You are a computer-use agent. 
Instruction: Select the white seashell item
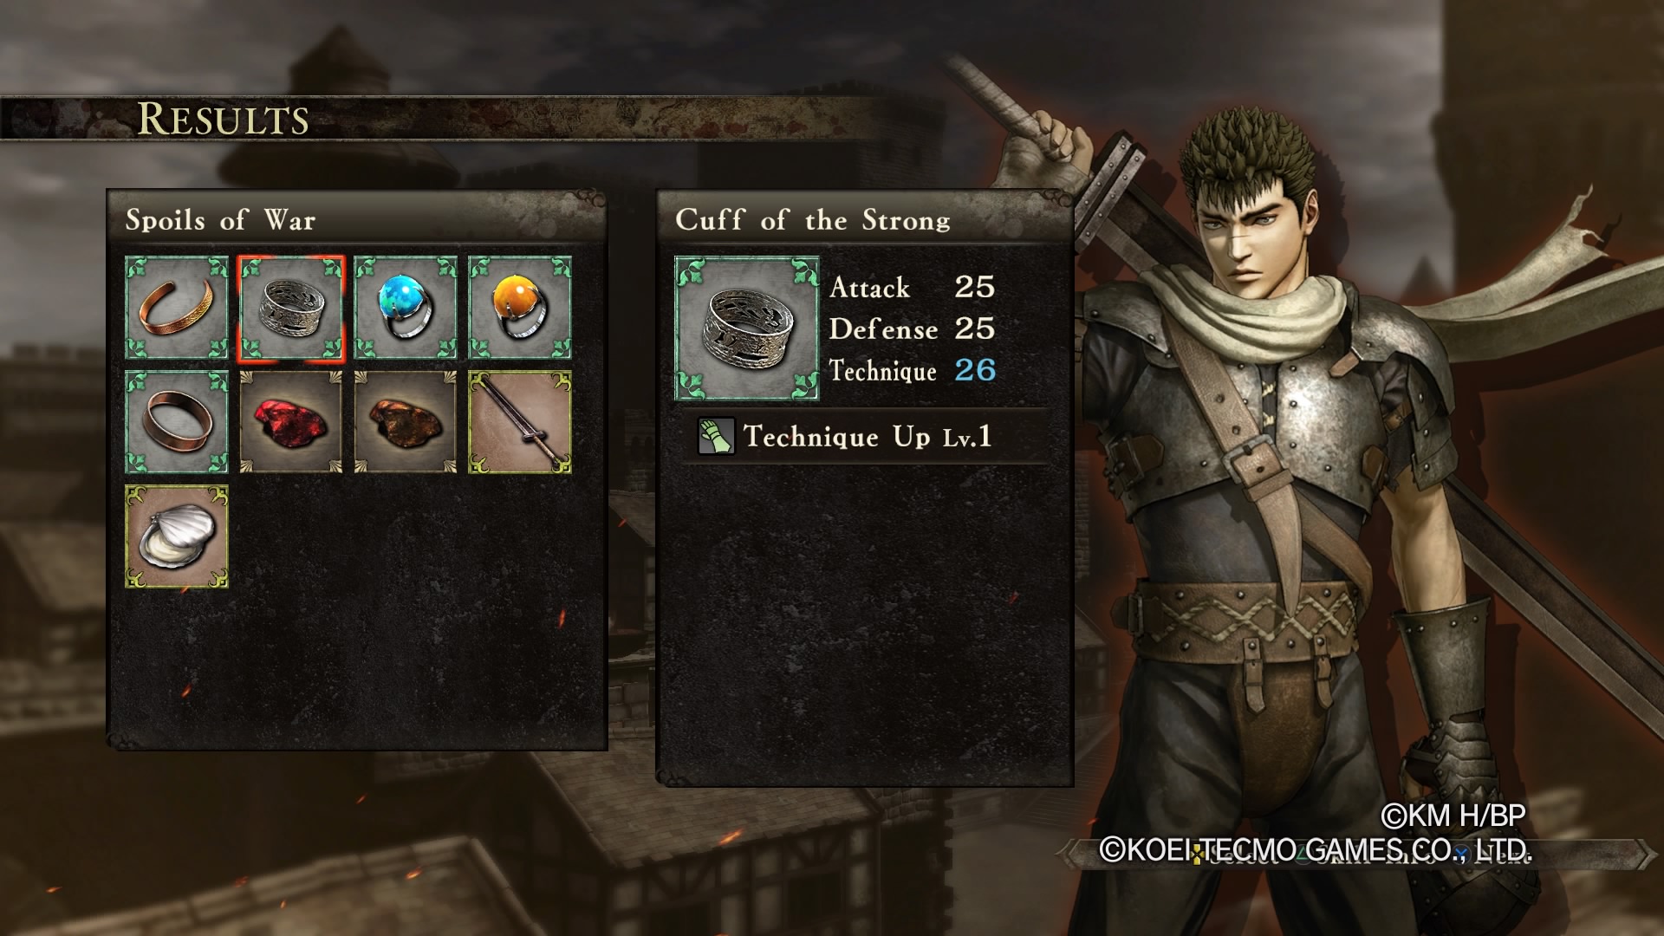(177, 536)
